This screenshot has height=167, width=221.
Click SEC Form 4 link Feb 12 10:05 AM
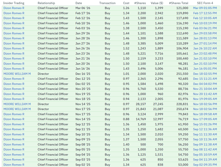pyautogui.click(x=205, y=18)
